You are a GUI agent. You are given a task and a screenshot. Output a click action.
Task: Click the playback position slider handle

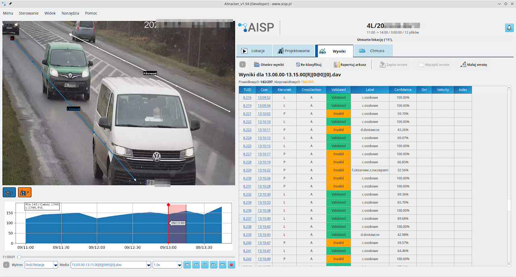(x=19, y=257)
